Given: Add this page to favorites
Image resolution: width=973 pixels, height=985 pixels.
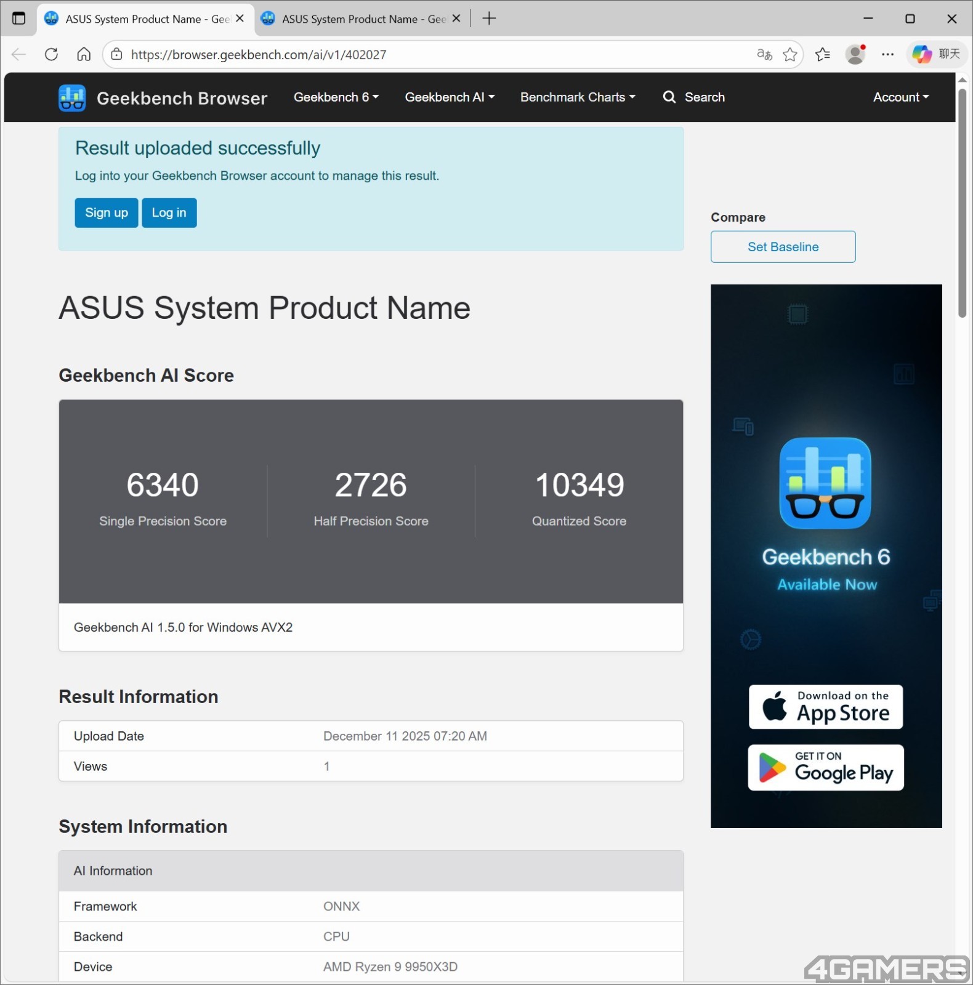Looking at the screenshot, I should 790,55.
